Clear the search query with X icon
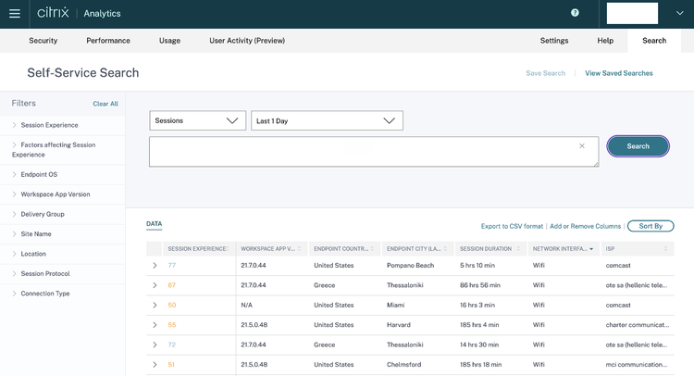 [x=582, y=145]
